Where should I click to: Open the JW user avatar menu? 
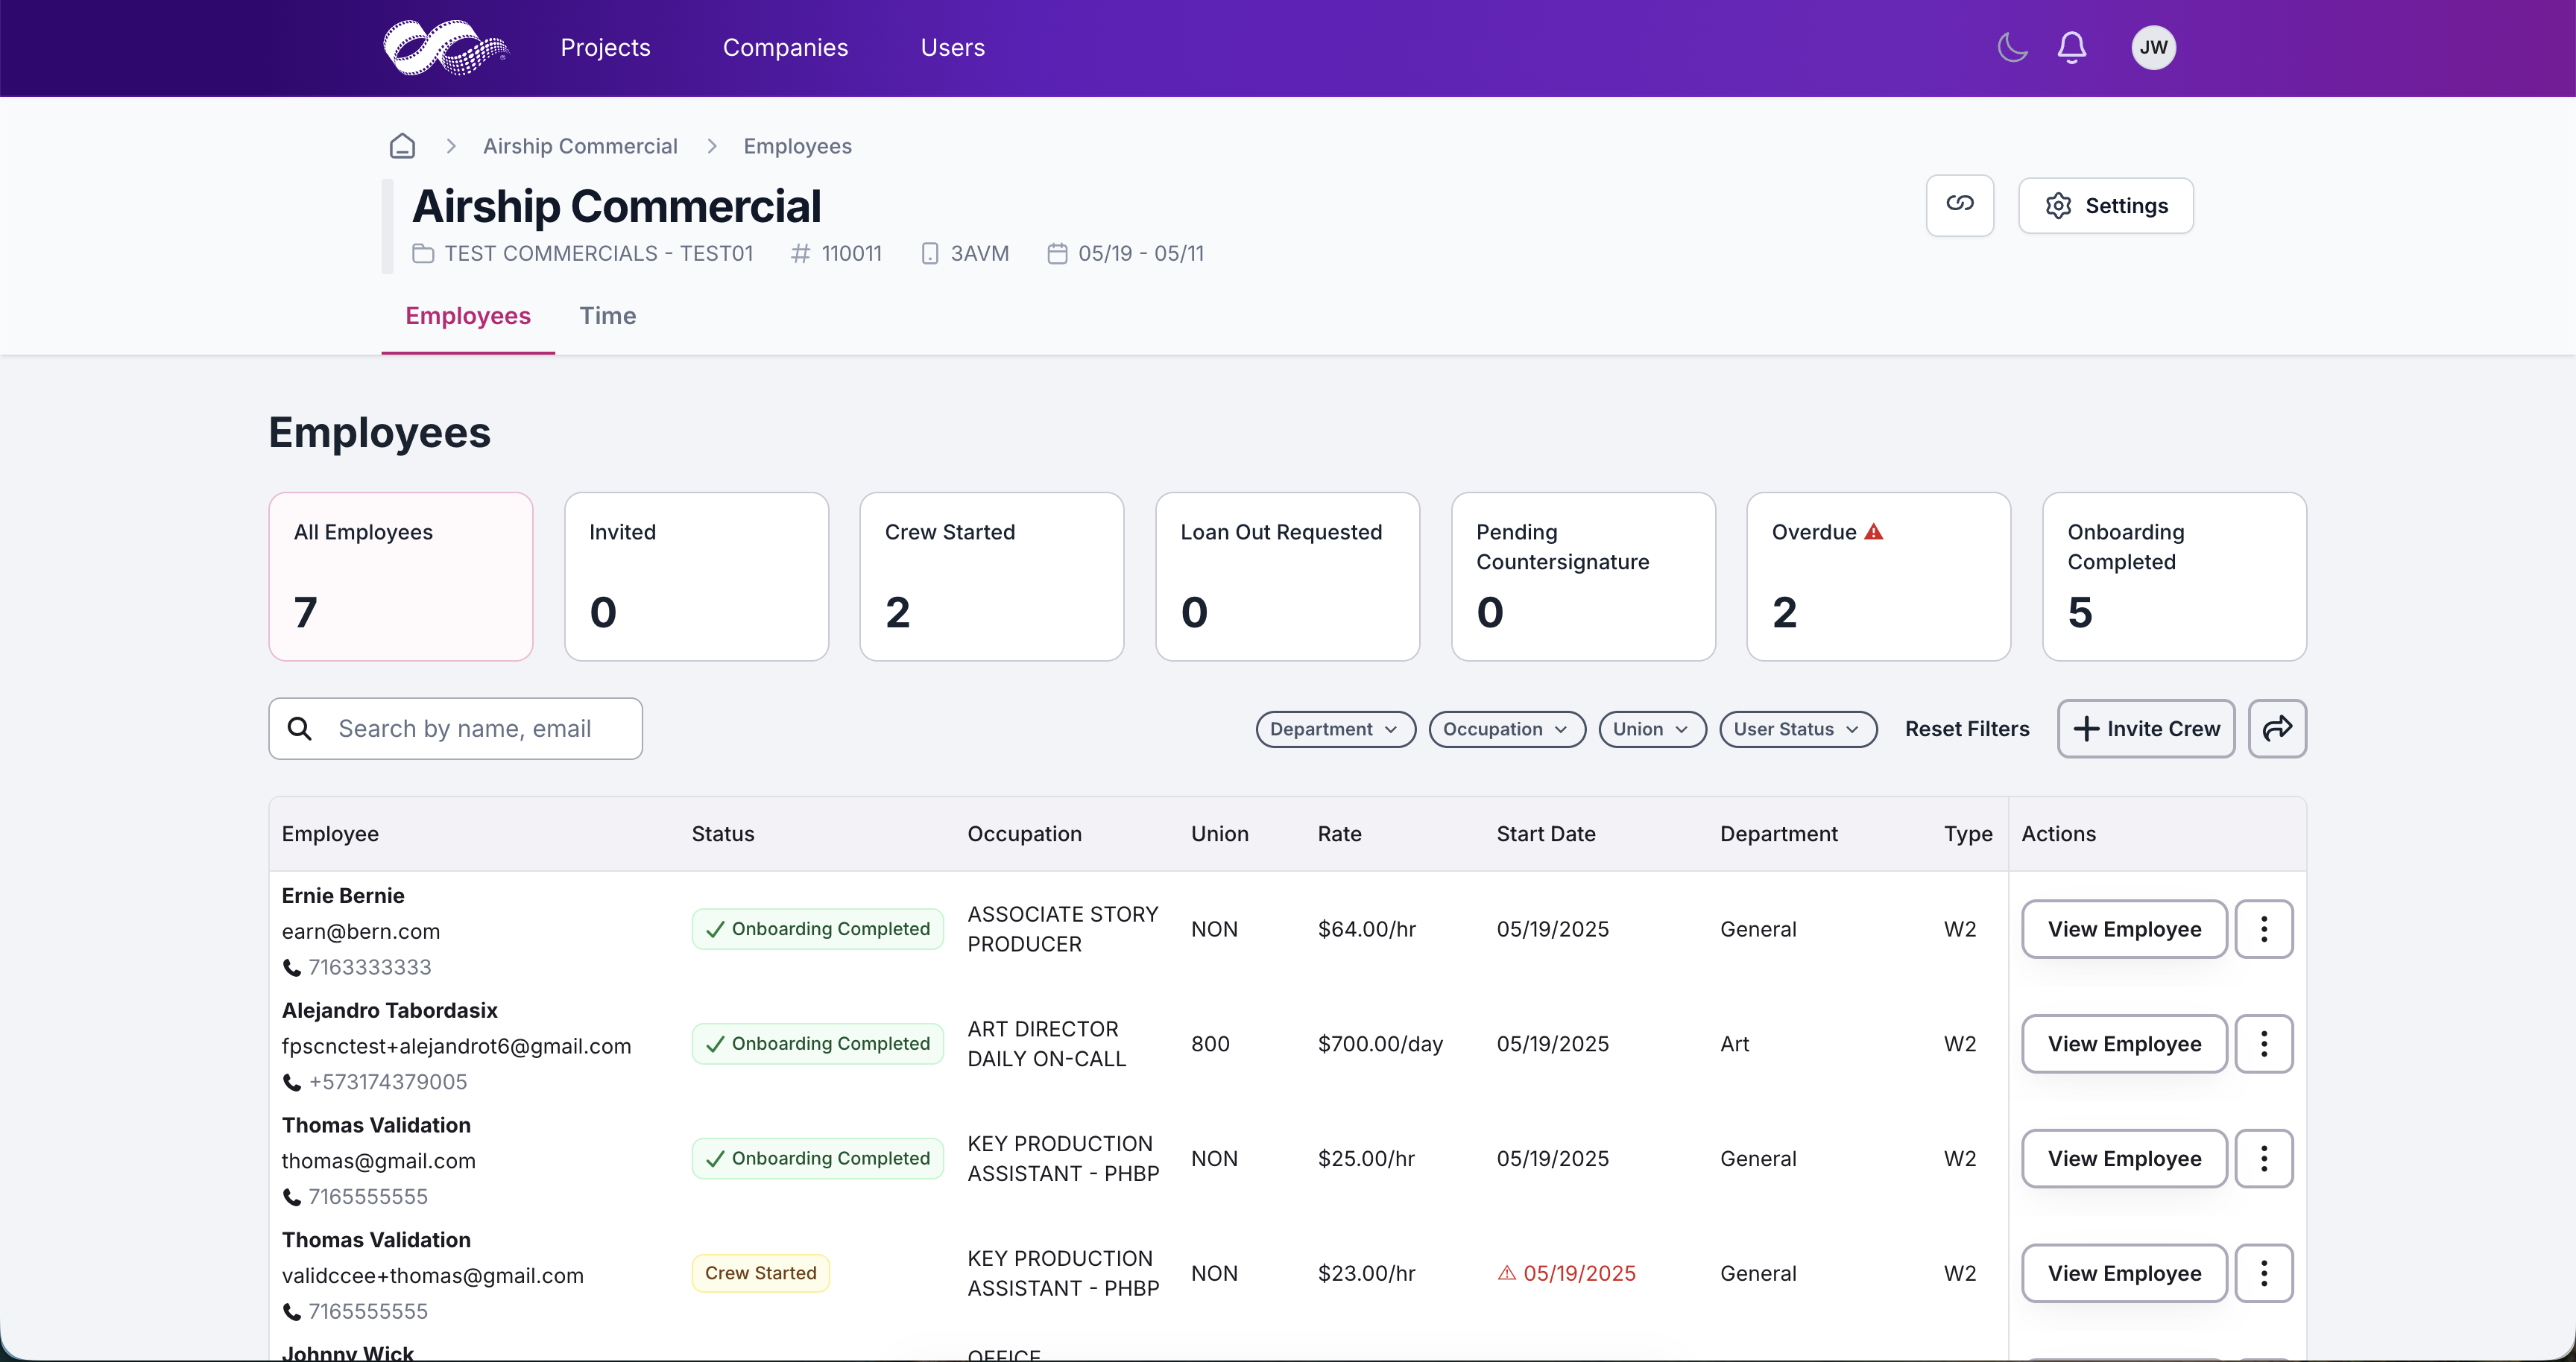click(x=2153, y=47)
